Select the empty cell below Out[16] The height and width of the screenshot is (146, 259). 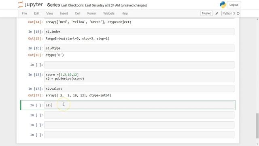click(139, 65)
